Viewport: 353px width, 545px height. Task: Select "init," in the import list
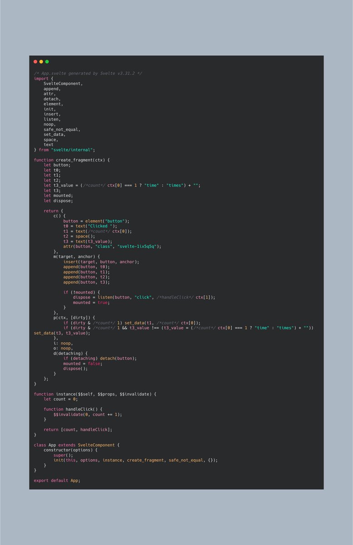(50, 109)
